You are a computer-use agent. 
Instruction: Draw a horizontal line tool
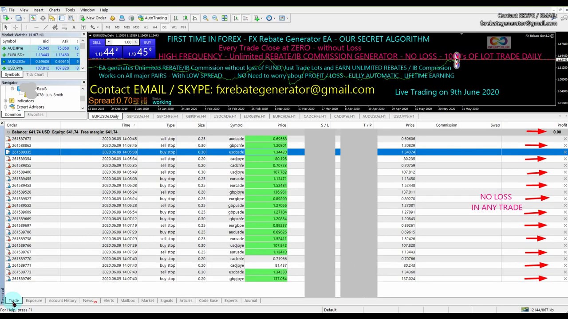pos(36,27)
